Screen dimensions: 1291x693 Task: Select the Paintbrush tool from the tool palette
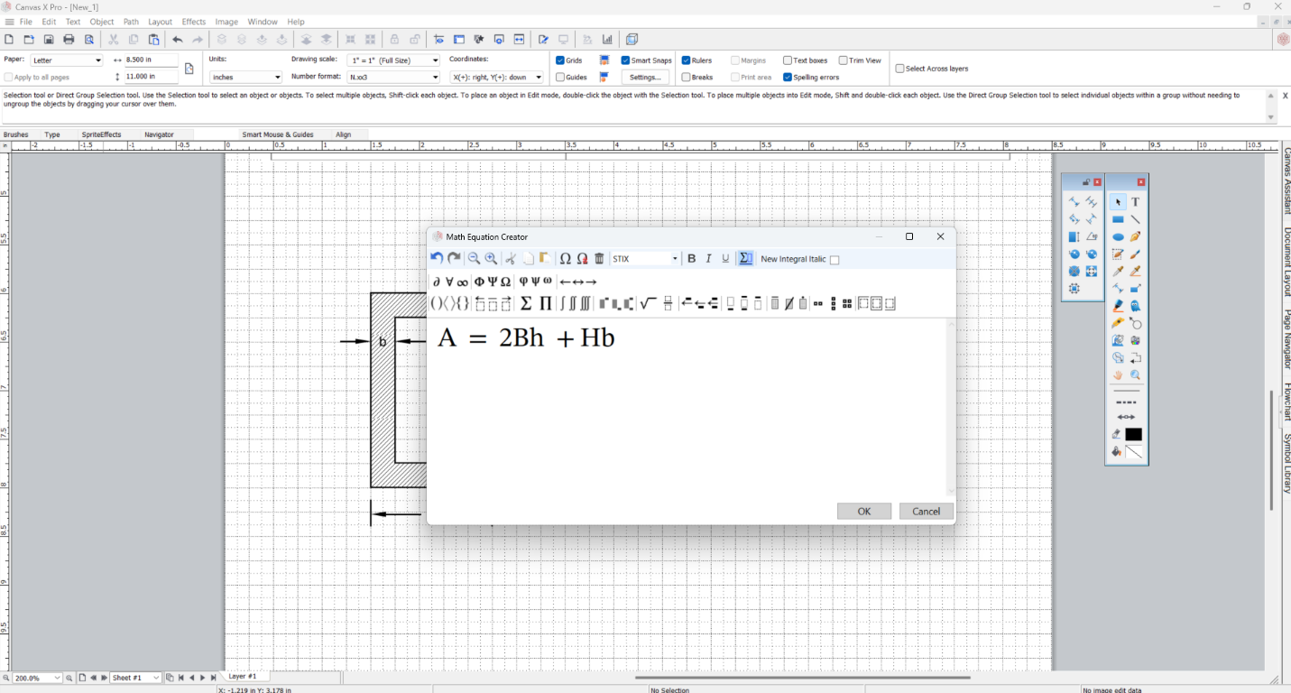(1135, 254)
